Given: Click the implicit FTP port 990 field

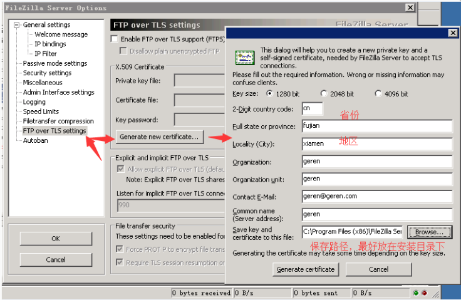Looking at the screenshot, I should 171,205.
